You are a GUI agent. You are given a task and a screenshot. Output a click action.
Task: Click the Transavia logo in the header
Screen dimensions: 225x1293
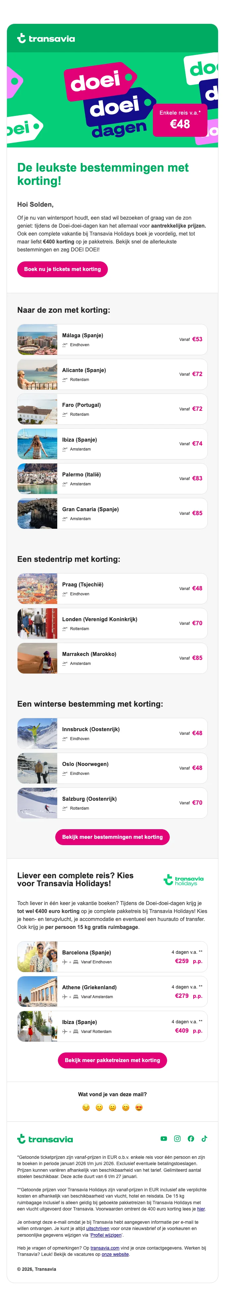click(46, 38)
